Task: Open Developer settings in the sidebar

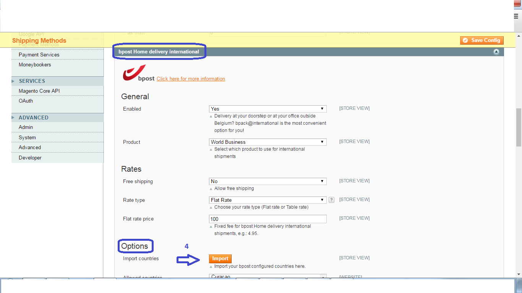Action: tap(30, 158)
